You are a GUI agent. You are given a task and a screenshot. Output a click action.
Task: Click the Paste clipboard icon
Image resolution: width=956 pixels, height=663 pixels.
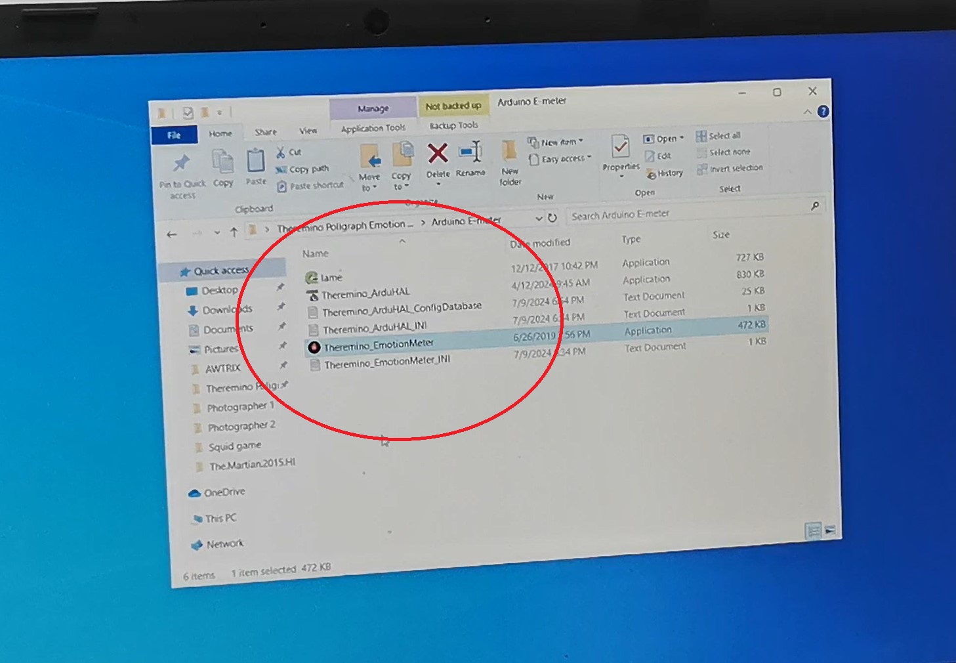[255, 161]
